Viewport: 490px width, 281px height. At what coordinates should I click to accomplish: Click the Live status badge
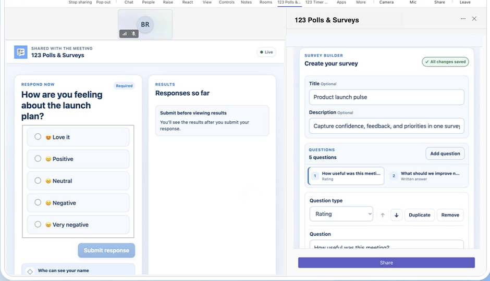(266, 52)
